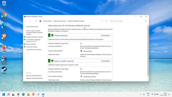The height and width of the screenshot is (97, 172).
Task: Open Advanced settings link
Action: click(32, 47)
